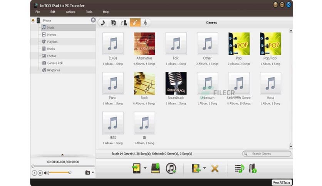Click the copy files to device icon
Viewport: 322px width, 186px height.
[x=136, y=168]
